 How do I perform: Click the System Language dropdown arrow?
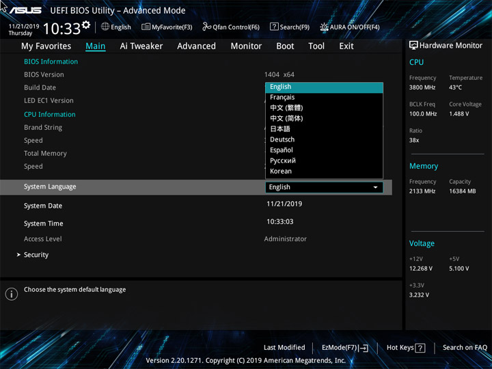pos(375,187)
